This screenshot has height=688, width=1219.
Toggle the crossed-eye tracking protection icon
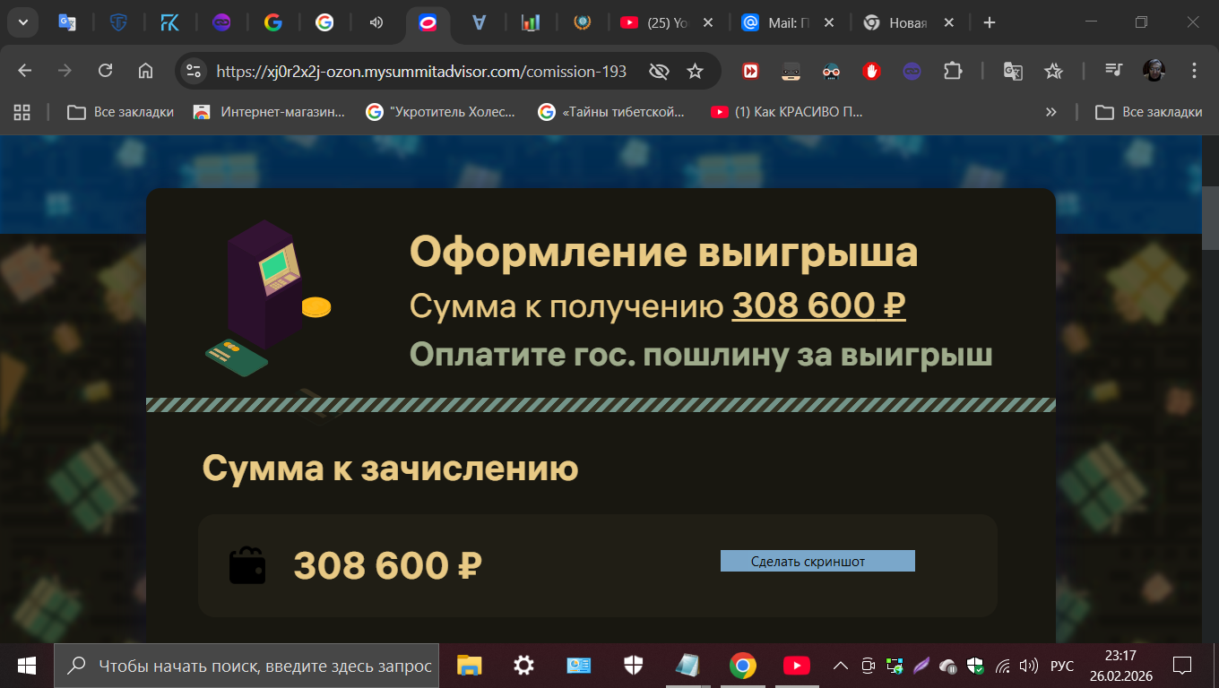pos(659,71)
